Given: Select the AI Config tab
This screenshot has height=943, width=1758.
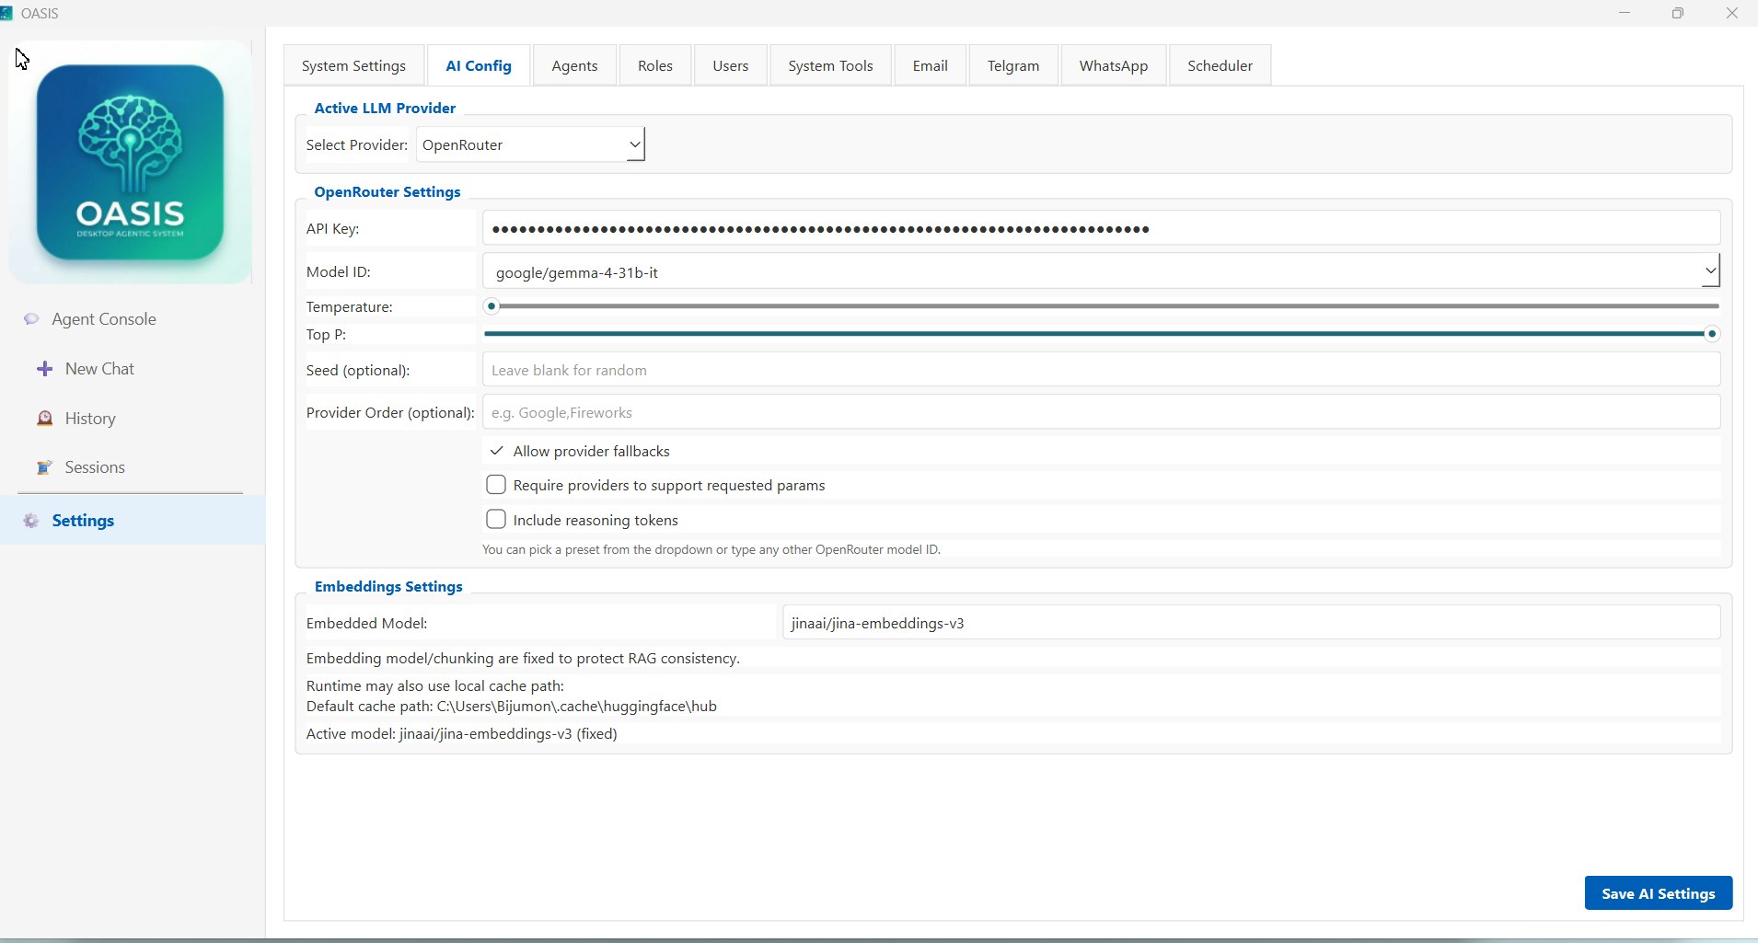Looking at the screenshot, I should 479,65.
